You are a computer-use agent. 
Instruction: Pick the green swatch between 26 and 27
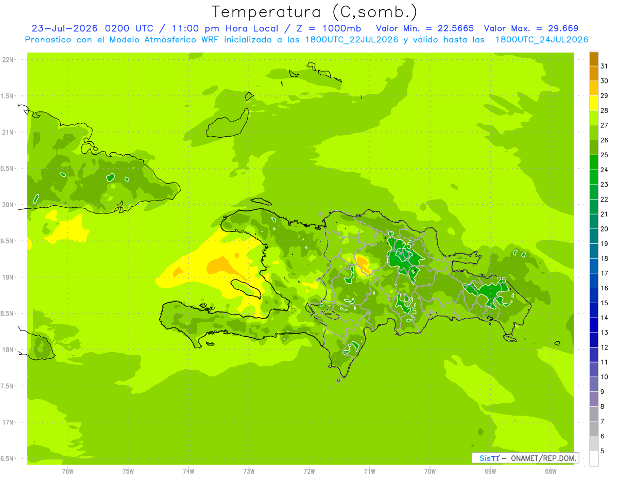tap(594, 133)
